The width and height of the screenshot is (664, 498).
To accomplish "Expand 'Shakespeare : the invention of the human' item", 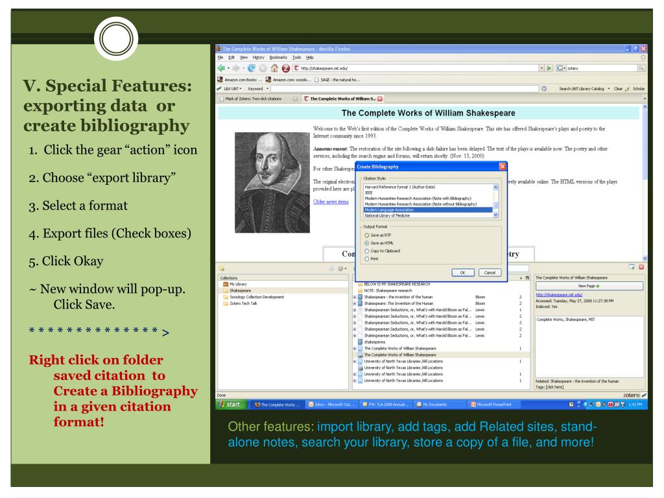I will click(x=355, y=297).
